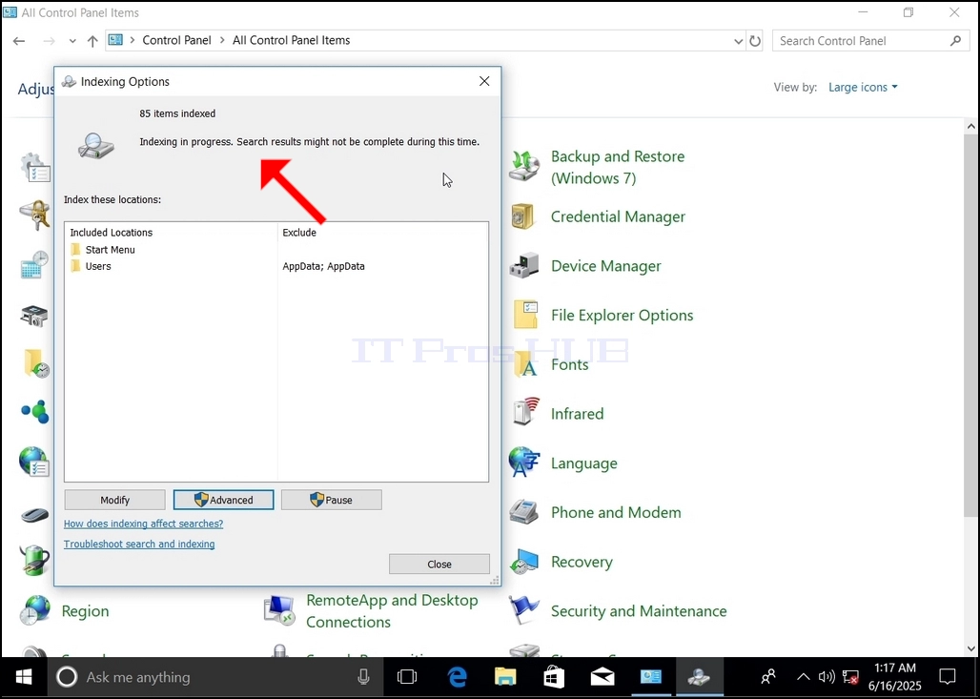Expand the breadcrumb arrow after Control Panel

[222, 40]
